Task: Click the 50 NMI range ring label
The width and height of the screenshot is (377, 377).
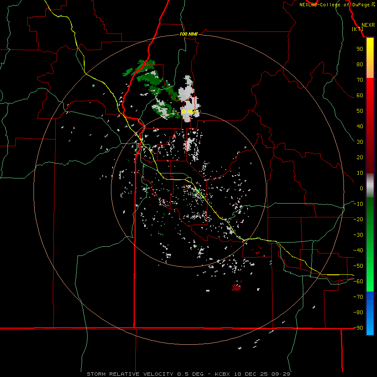Action: (x=188, y=112)
